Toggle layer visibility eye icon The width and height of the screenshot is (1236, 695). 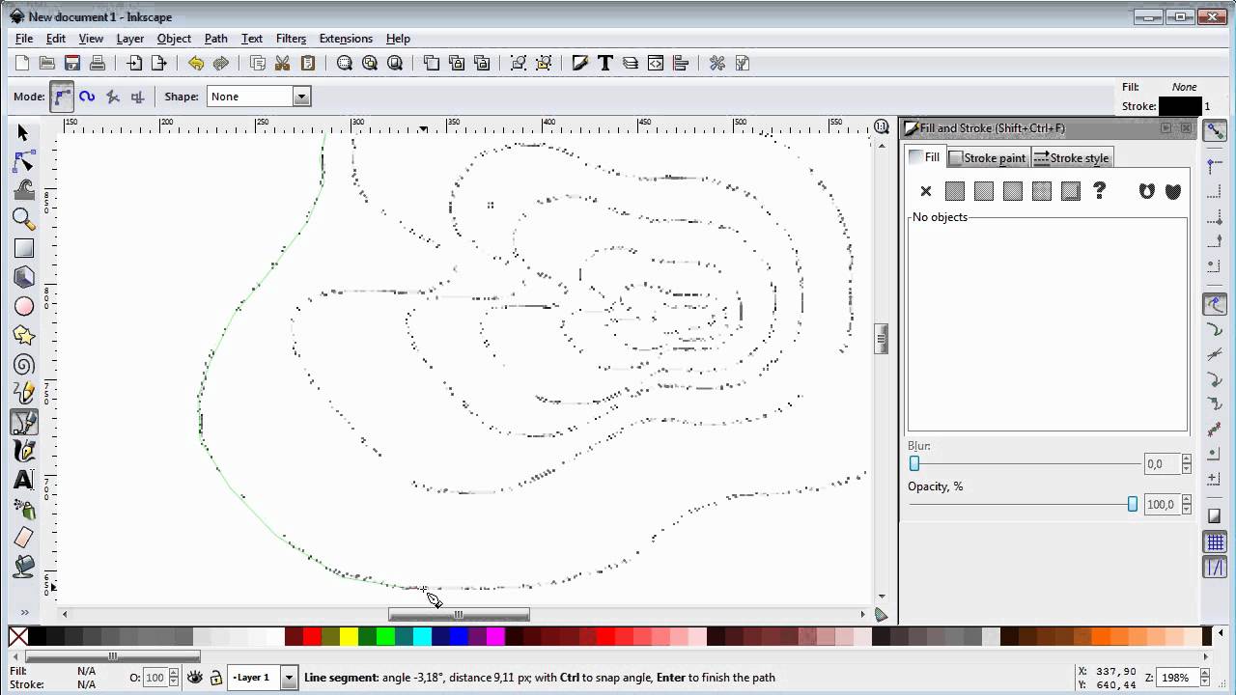tap(194, 678)
